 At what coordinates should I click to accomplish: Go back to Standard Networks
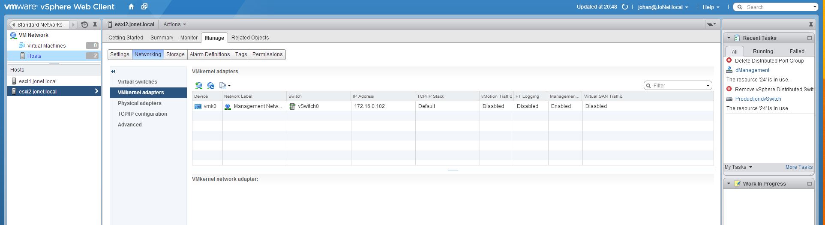tap(38, 25)
